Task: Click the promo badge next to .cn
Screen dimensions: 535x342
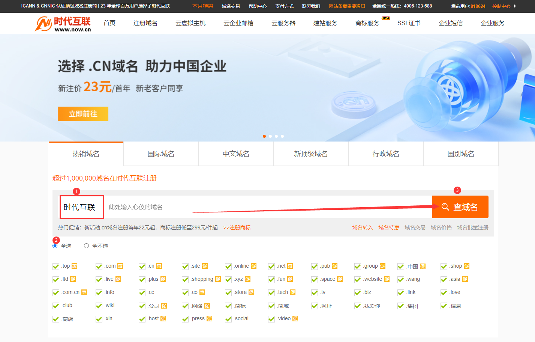Action: (x=159, y=266)
